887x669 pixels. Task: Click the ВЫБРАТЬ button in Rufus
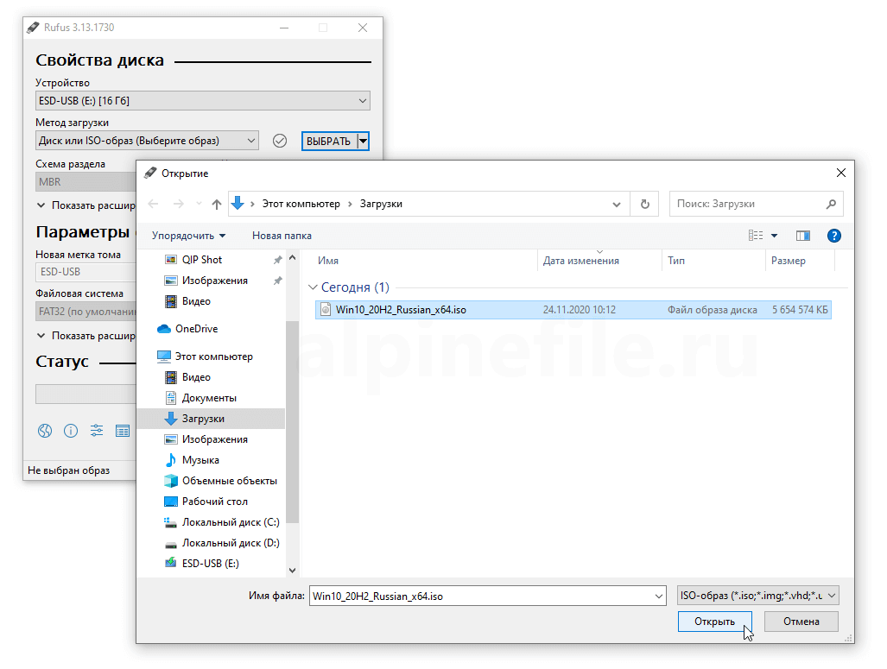pos(329,141)
